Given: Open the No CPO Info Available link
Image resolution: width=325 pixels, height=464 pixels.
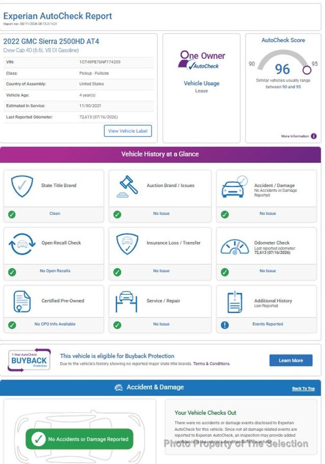Looking at the screenshot, I should point(55,324).
